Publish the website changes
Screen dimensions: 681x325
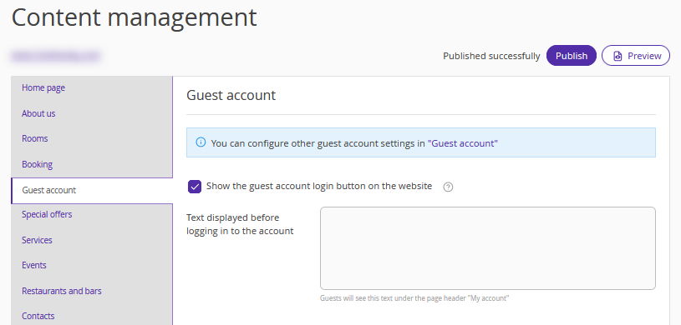click(571, 56)
